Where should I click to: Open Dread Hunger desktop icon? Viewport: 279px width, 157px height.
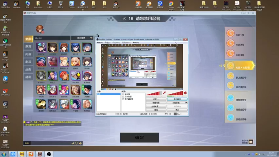tap(5, 56)
